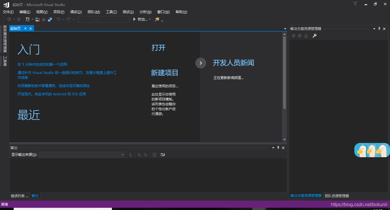Expand the 附加 button dropdown arrow
The image size is (390, 210).
(150, 19)
